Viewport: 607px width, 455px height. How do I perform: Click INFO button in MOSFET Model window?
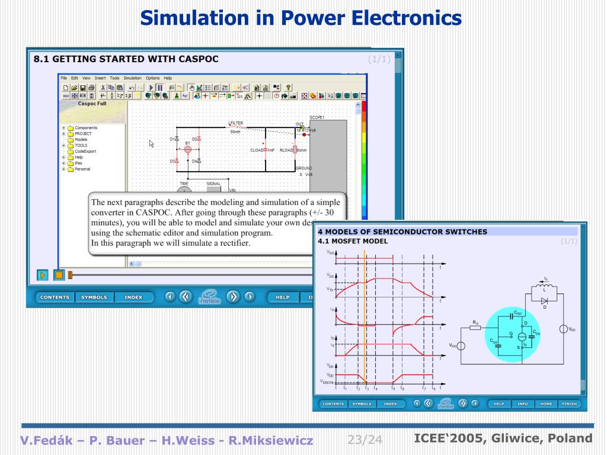tap(523, 403)
